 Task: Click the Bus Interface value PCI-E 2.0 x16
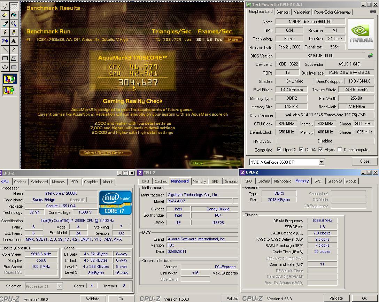coord(349,72)
